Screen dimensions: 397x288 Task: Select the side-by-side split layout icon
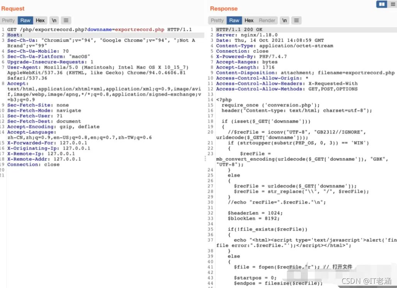pyautogui.click(x=382, y=4)
